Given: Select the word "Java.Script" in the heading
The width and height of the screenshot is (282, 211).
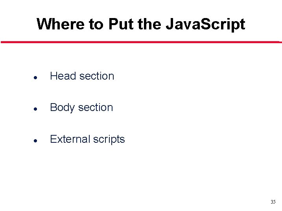Looking at the screenshot, I should (x=205, y=24).
